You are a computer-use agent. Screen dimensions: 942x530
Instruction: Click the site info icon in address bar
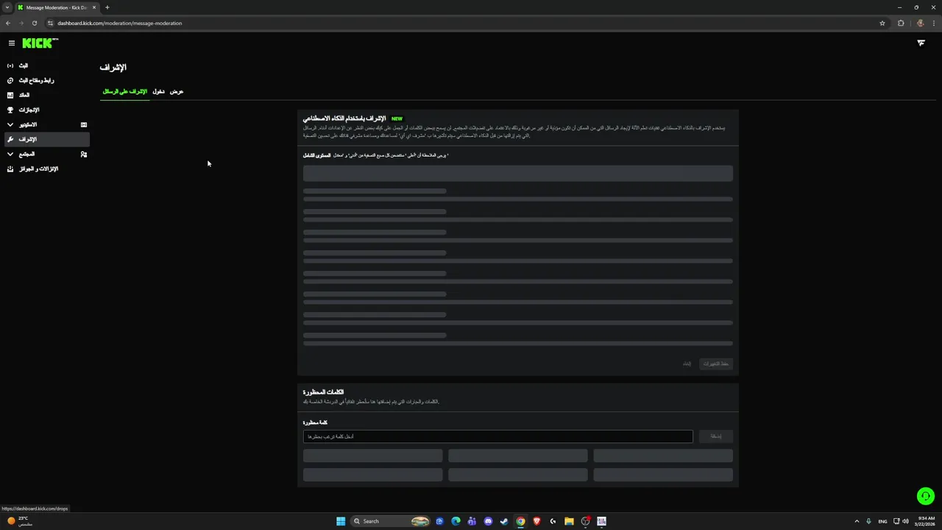[50, 23]
